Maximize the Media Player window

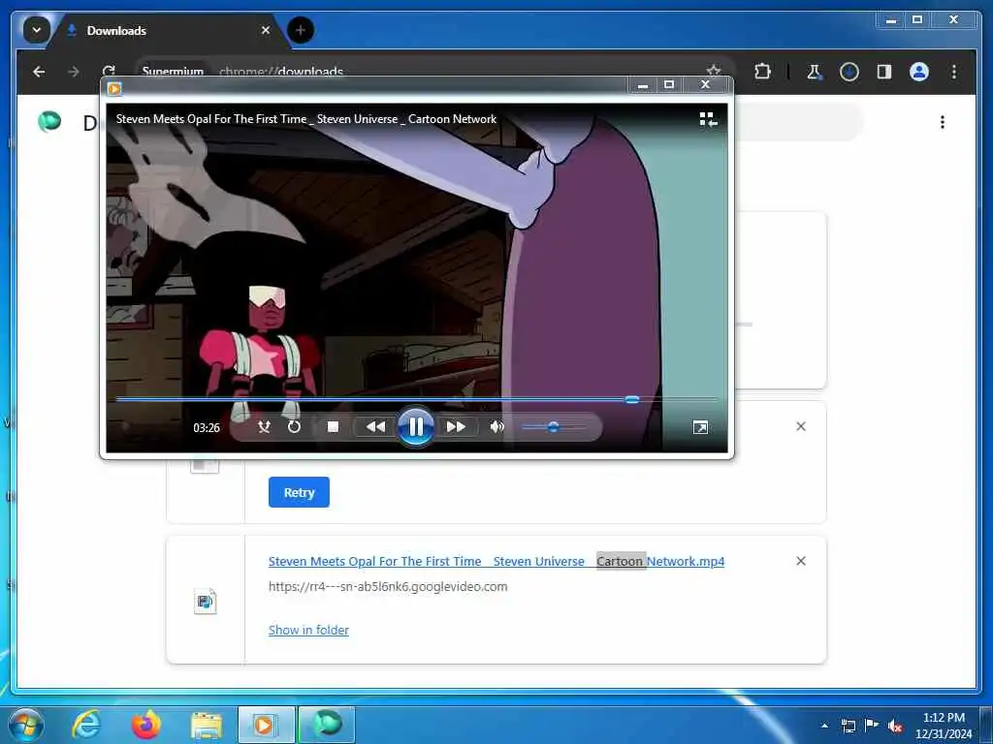click(x=669, y=85)
